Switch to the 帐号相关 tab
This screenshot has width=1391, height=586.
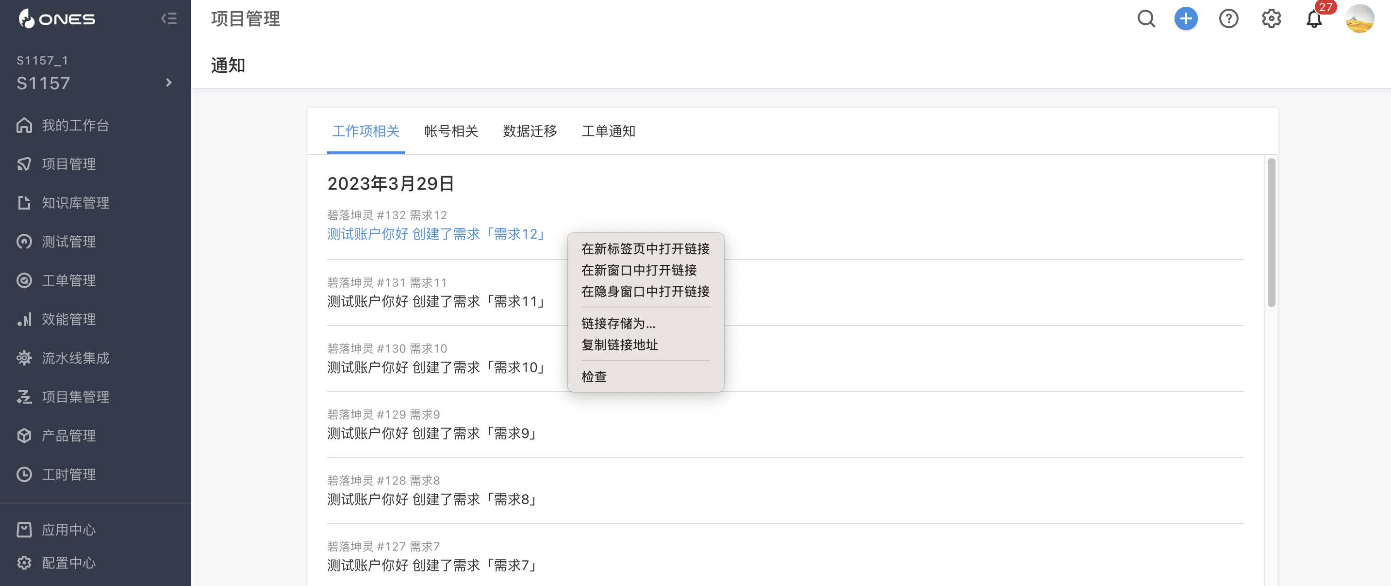click(x=451, y=131)
